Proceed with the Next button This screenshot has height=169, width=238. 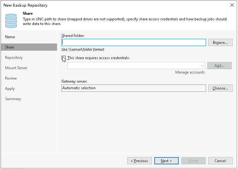(166, 161)
